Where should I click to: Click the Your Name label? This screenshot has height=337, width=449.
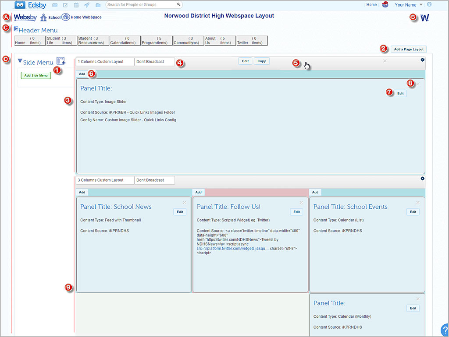coord(406,4)
